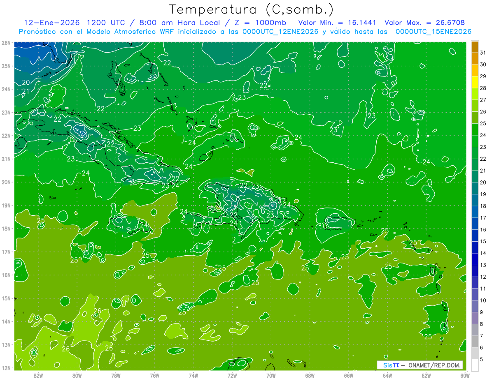Click the "68W" longitude axis label
The image size is (494, 381).
click(310, 375)
